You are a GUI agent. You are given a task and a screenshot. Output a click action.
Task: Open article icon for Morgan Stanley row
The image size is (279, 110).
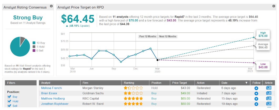click(268, 88)
